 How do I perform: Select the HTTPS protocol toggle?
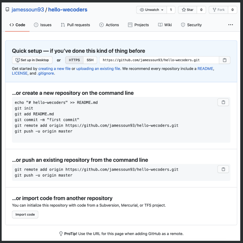click(x=74, y=60)
